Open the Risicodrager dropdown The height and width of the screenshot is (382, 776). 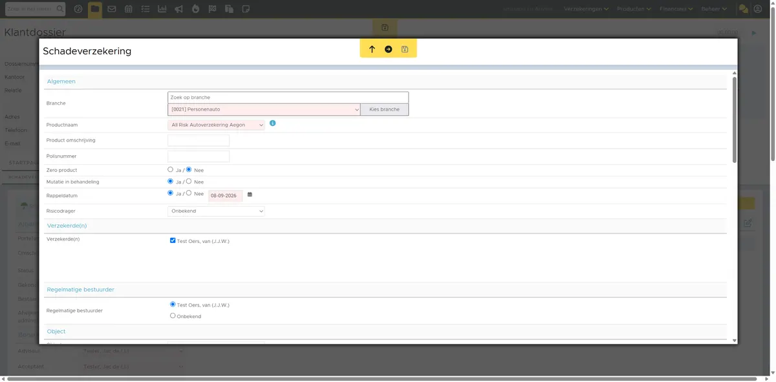[216, 211]
